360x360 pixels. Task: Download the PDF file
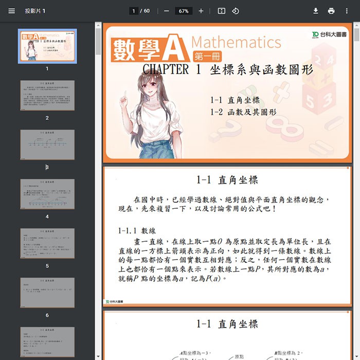click(x=316, y=11)
